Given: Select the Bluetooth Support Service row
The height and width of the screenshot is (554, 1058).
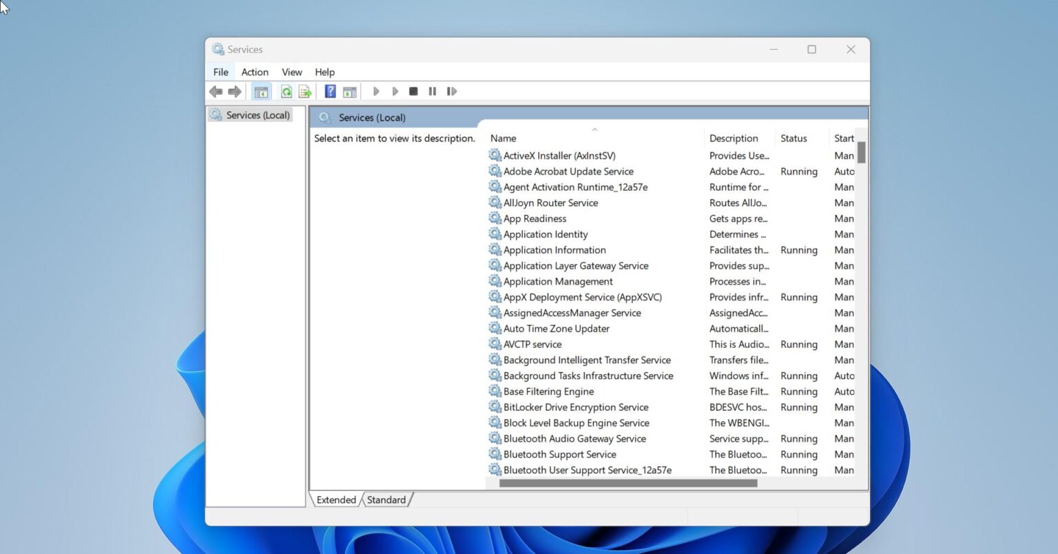Looking at the screenshot, I should pyautogui.click(x=559, y=454).
